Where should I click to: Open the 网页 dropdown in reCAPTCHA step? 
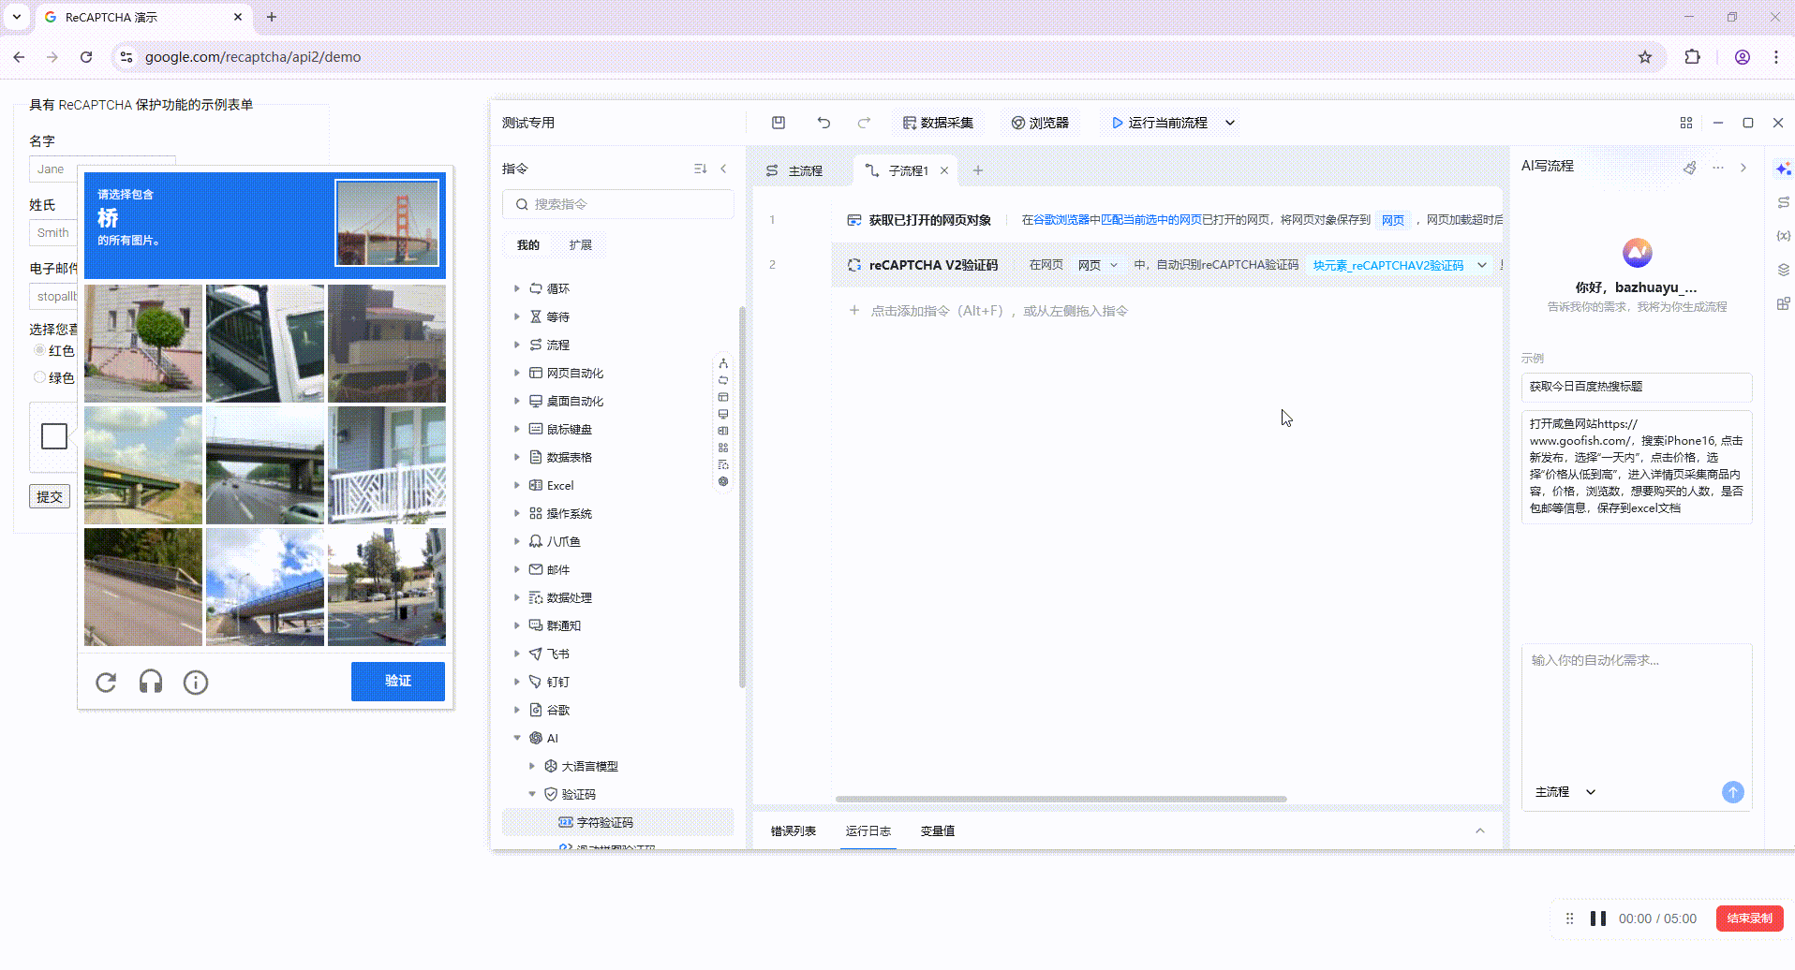[1098, 265]
